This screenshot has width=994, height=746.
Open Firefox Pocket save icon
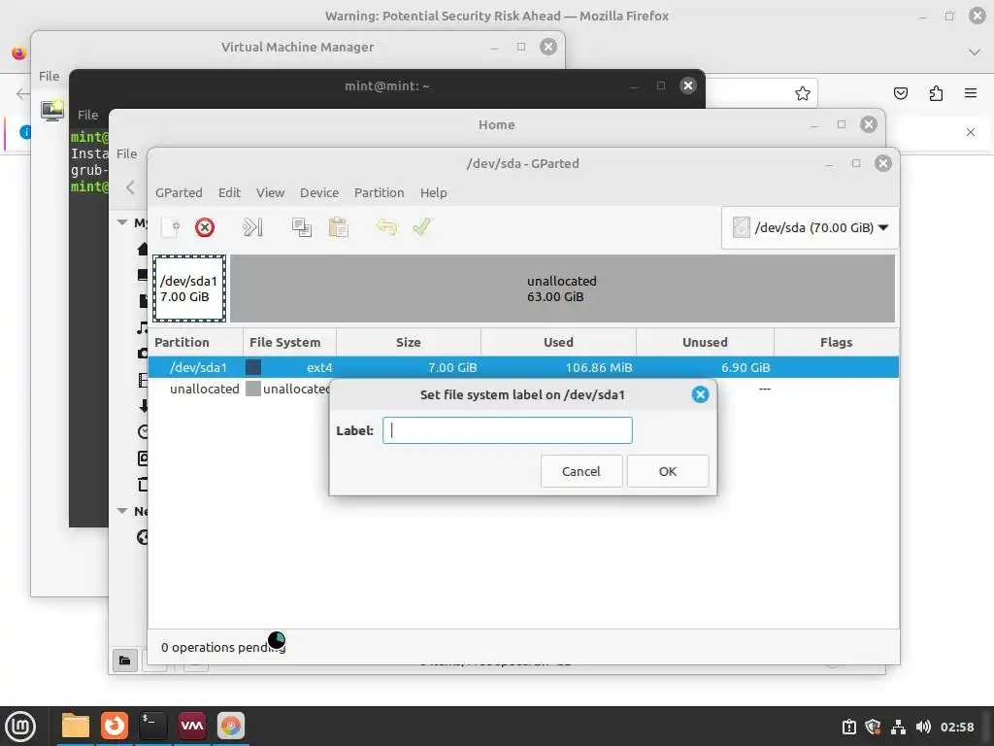tap(900, 93)
